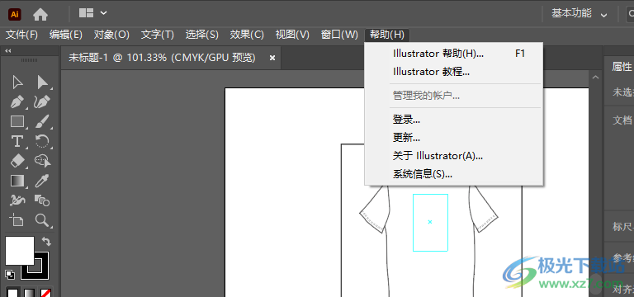Select the Rectangle tool
This screenshot has height=297, width=634.
(17, 121)
